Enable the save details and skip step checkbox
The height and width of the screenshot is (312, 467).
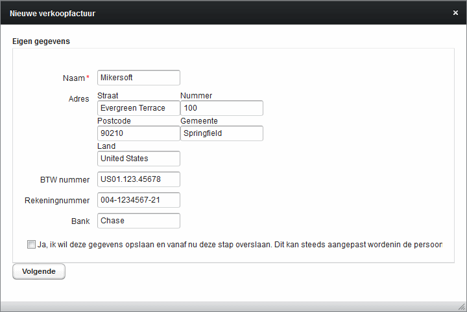pyautogui.click(x=31, y=244)
